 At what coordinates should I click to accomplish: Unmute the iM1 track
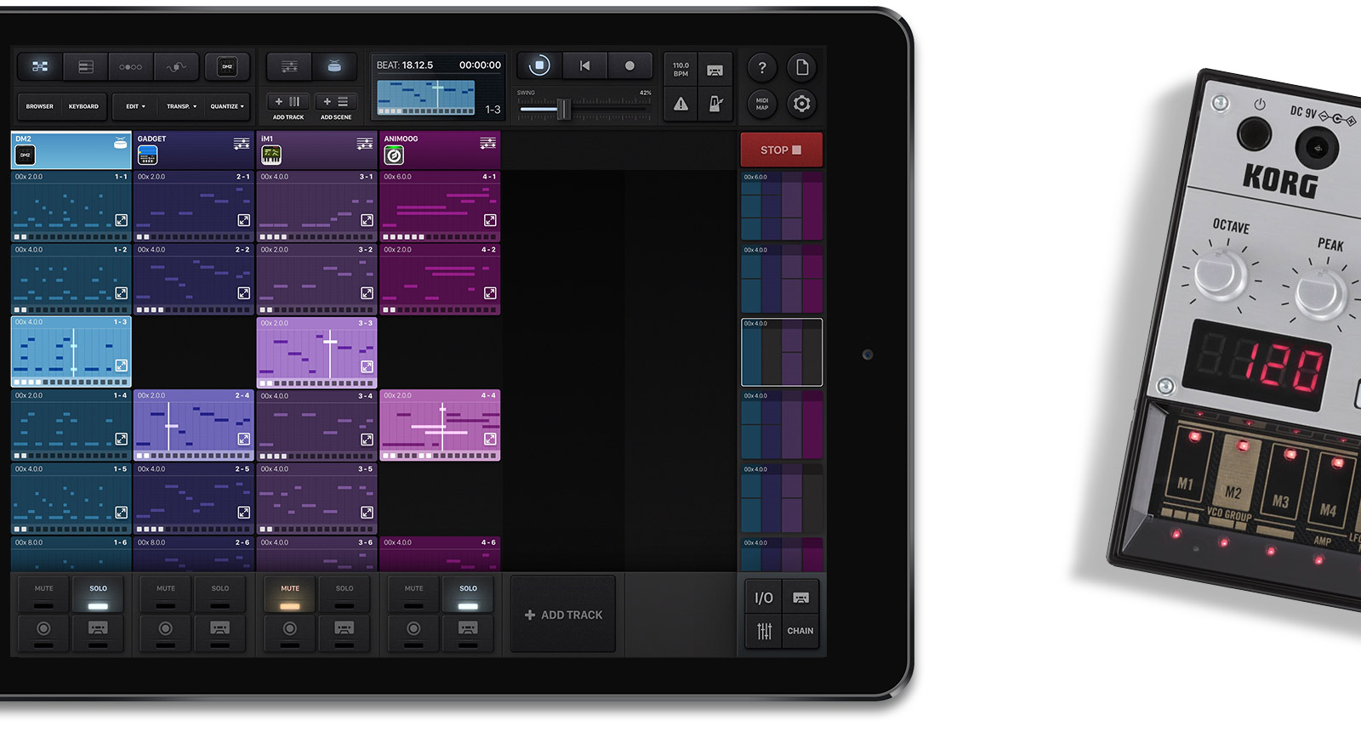pos(290,595)
